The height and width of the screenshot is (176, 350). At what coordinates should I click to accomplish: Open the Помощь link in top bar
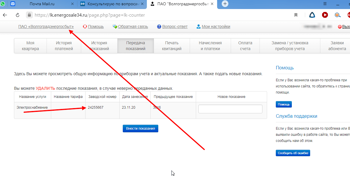click(96, 27)
